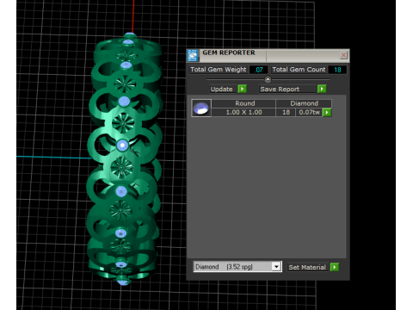
Task: Click the Round cell in gem table
Action: pos(244,103)
